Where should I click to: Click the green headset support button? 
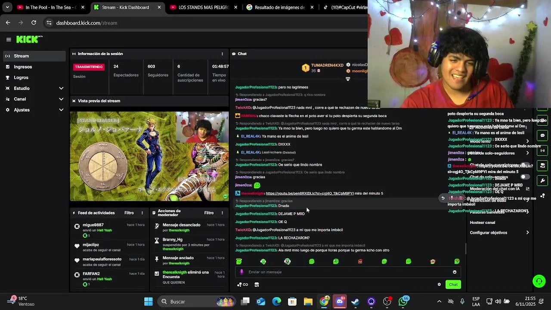coord(539,281)
